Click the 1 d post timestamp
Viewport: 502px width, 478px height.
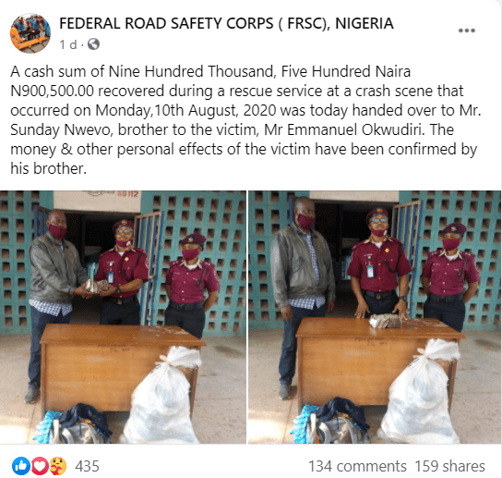pyautogui.click(x=68, y=44)
